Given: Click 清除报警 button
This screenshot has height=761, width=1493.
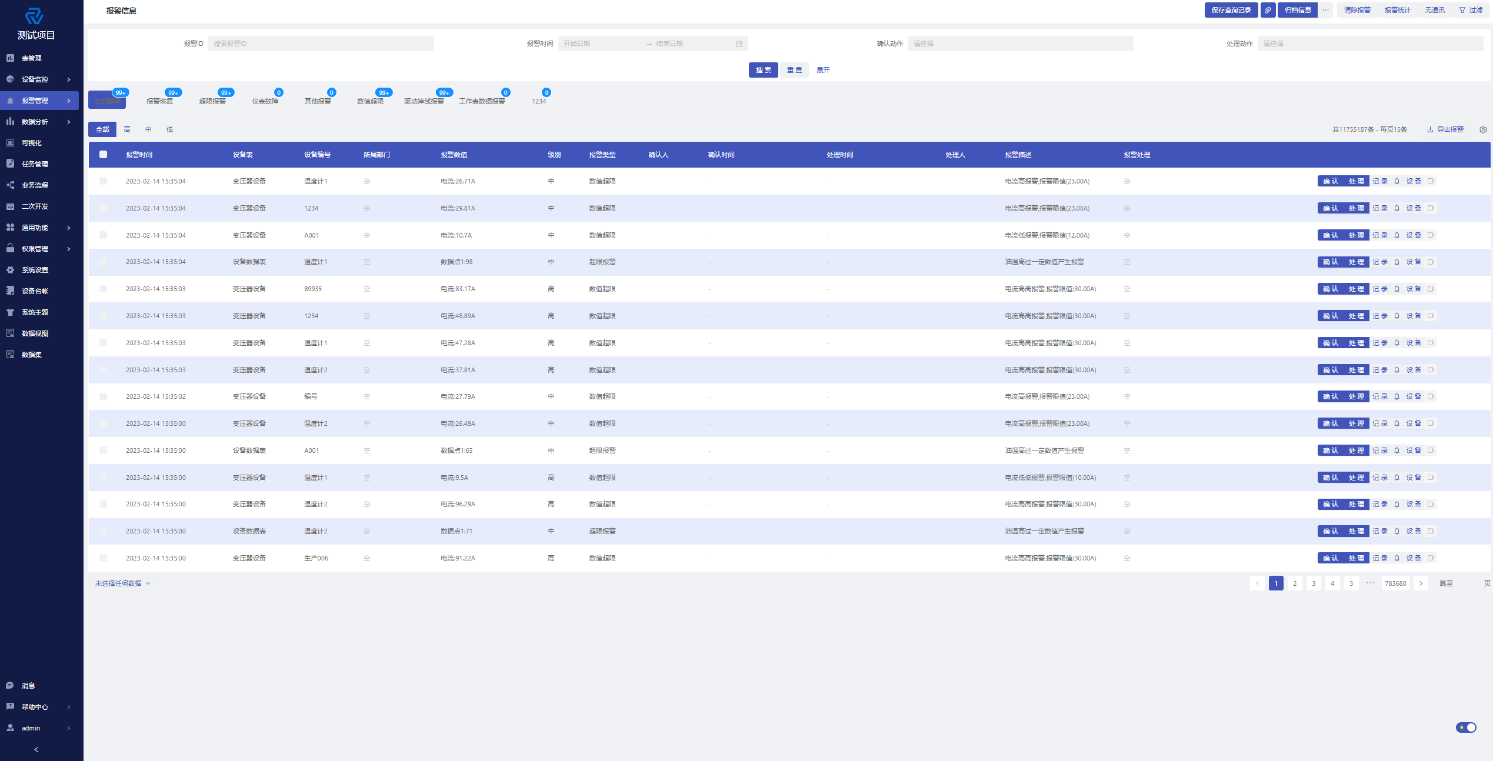Looking at the screenshot, I should point(1357,10).
